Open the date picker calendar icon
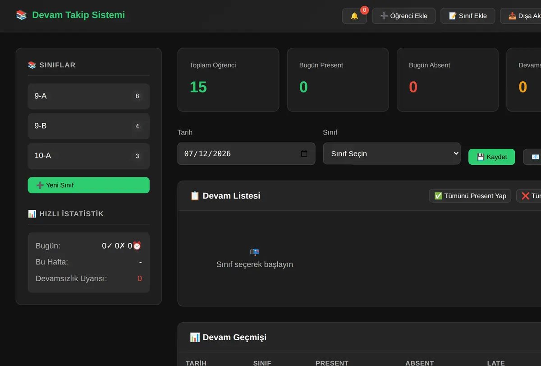 pos(304,153)
